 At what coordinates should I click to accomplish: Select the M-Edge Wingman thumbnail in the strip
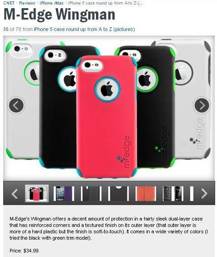coord(37,193)
